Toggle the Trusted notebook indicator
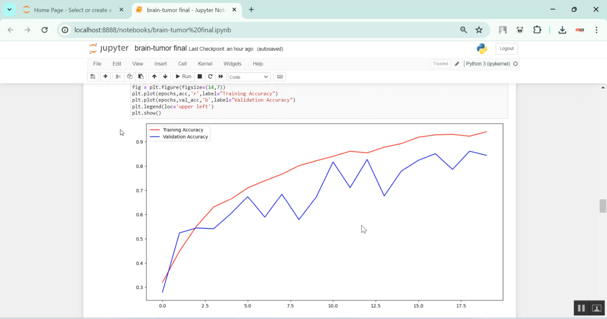Screen dimensions: 607x319 coord(440,64)
